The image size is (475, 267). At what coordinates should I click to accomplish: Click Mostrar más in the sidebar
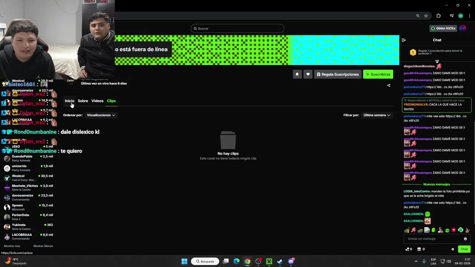[12, 246]
